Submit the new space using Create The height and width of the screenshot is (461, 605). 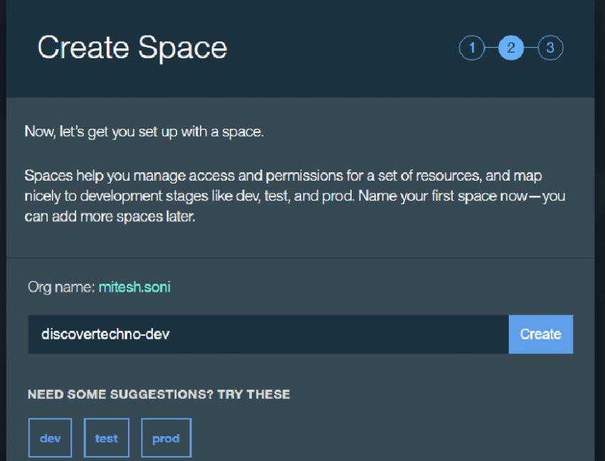click(x=540, y=334)
